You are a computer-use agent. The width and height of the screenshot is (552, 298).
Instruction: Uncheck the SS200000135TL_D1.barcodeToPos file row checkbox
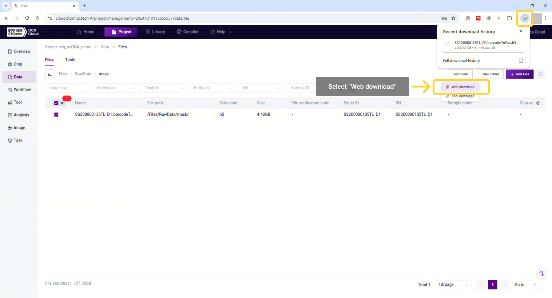pyautogui.click(x=56, y=115)
